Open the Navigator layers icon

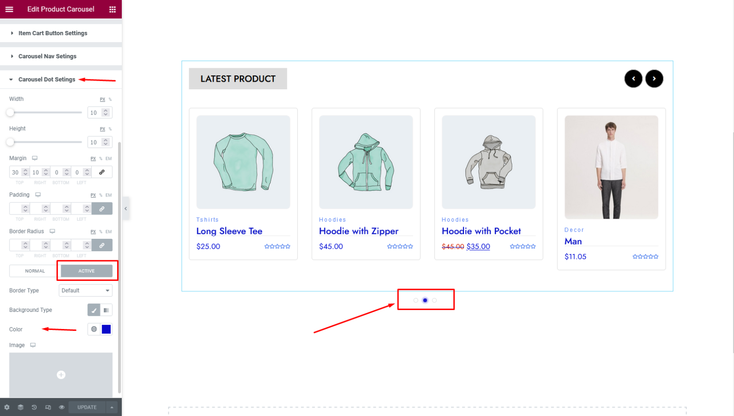[x=20, y=407]
